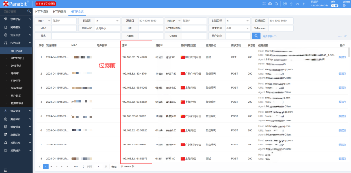Click 数据包 link for row 5
Viewport: 351px width, 173px height.
[x=342, y=116]
